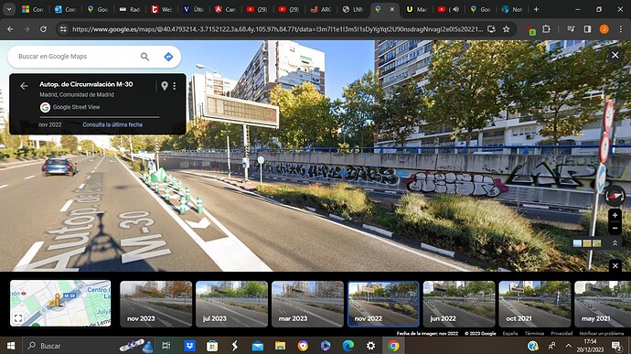The width and height of the screenshot is (631, 354).
Task: Open site information icon in address bar
Action: (x=63, y=29)
